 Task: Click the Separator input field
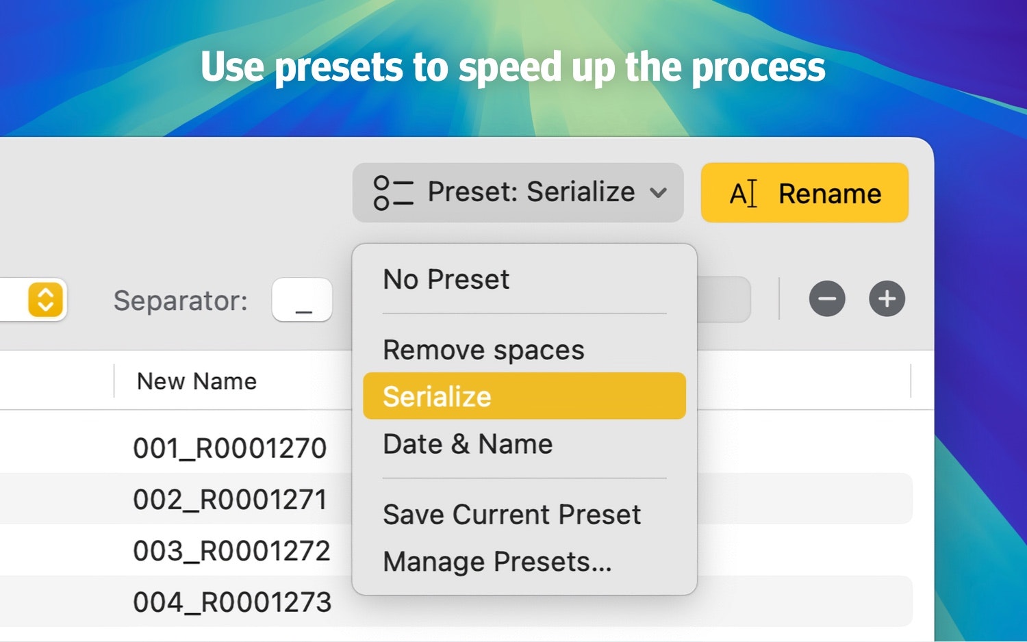tap(302, 300)
